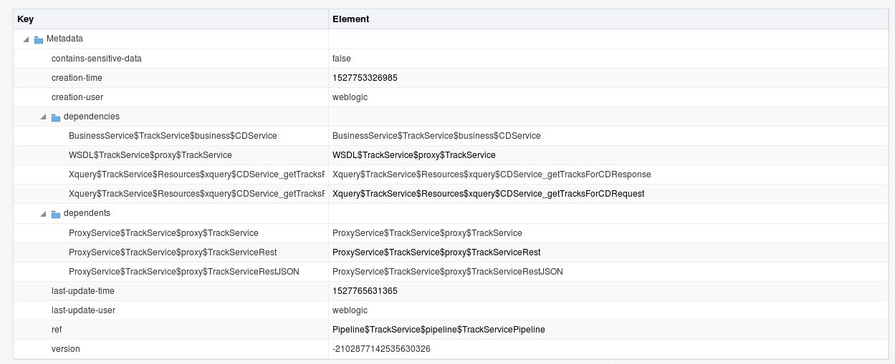895x364 pixels.
Task: Select ProxyService TrackServiceRest key
Action: tap(172, 252)
